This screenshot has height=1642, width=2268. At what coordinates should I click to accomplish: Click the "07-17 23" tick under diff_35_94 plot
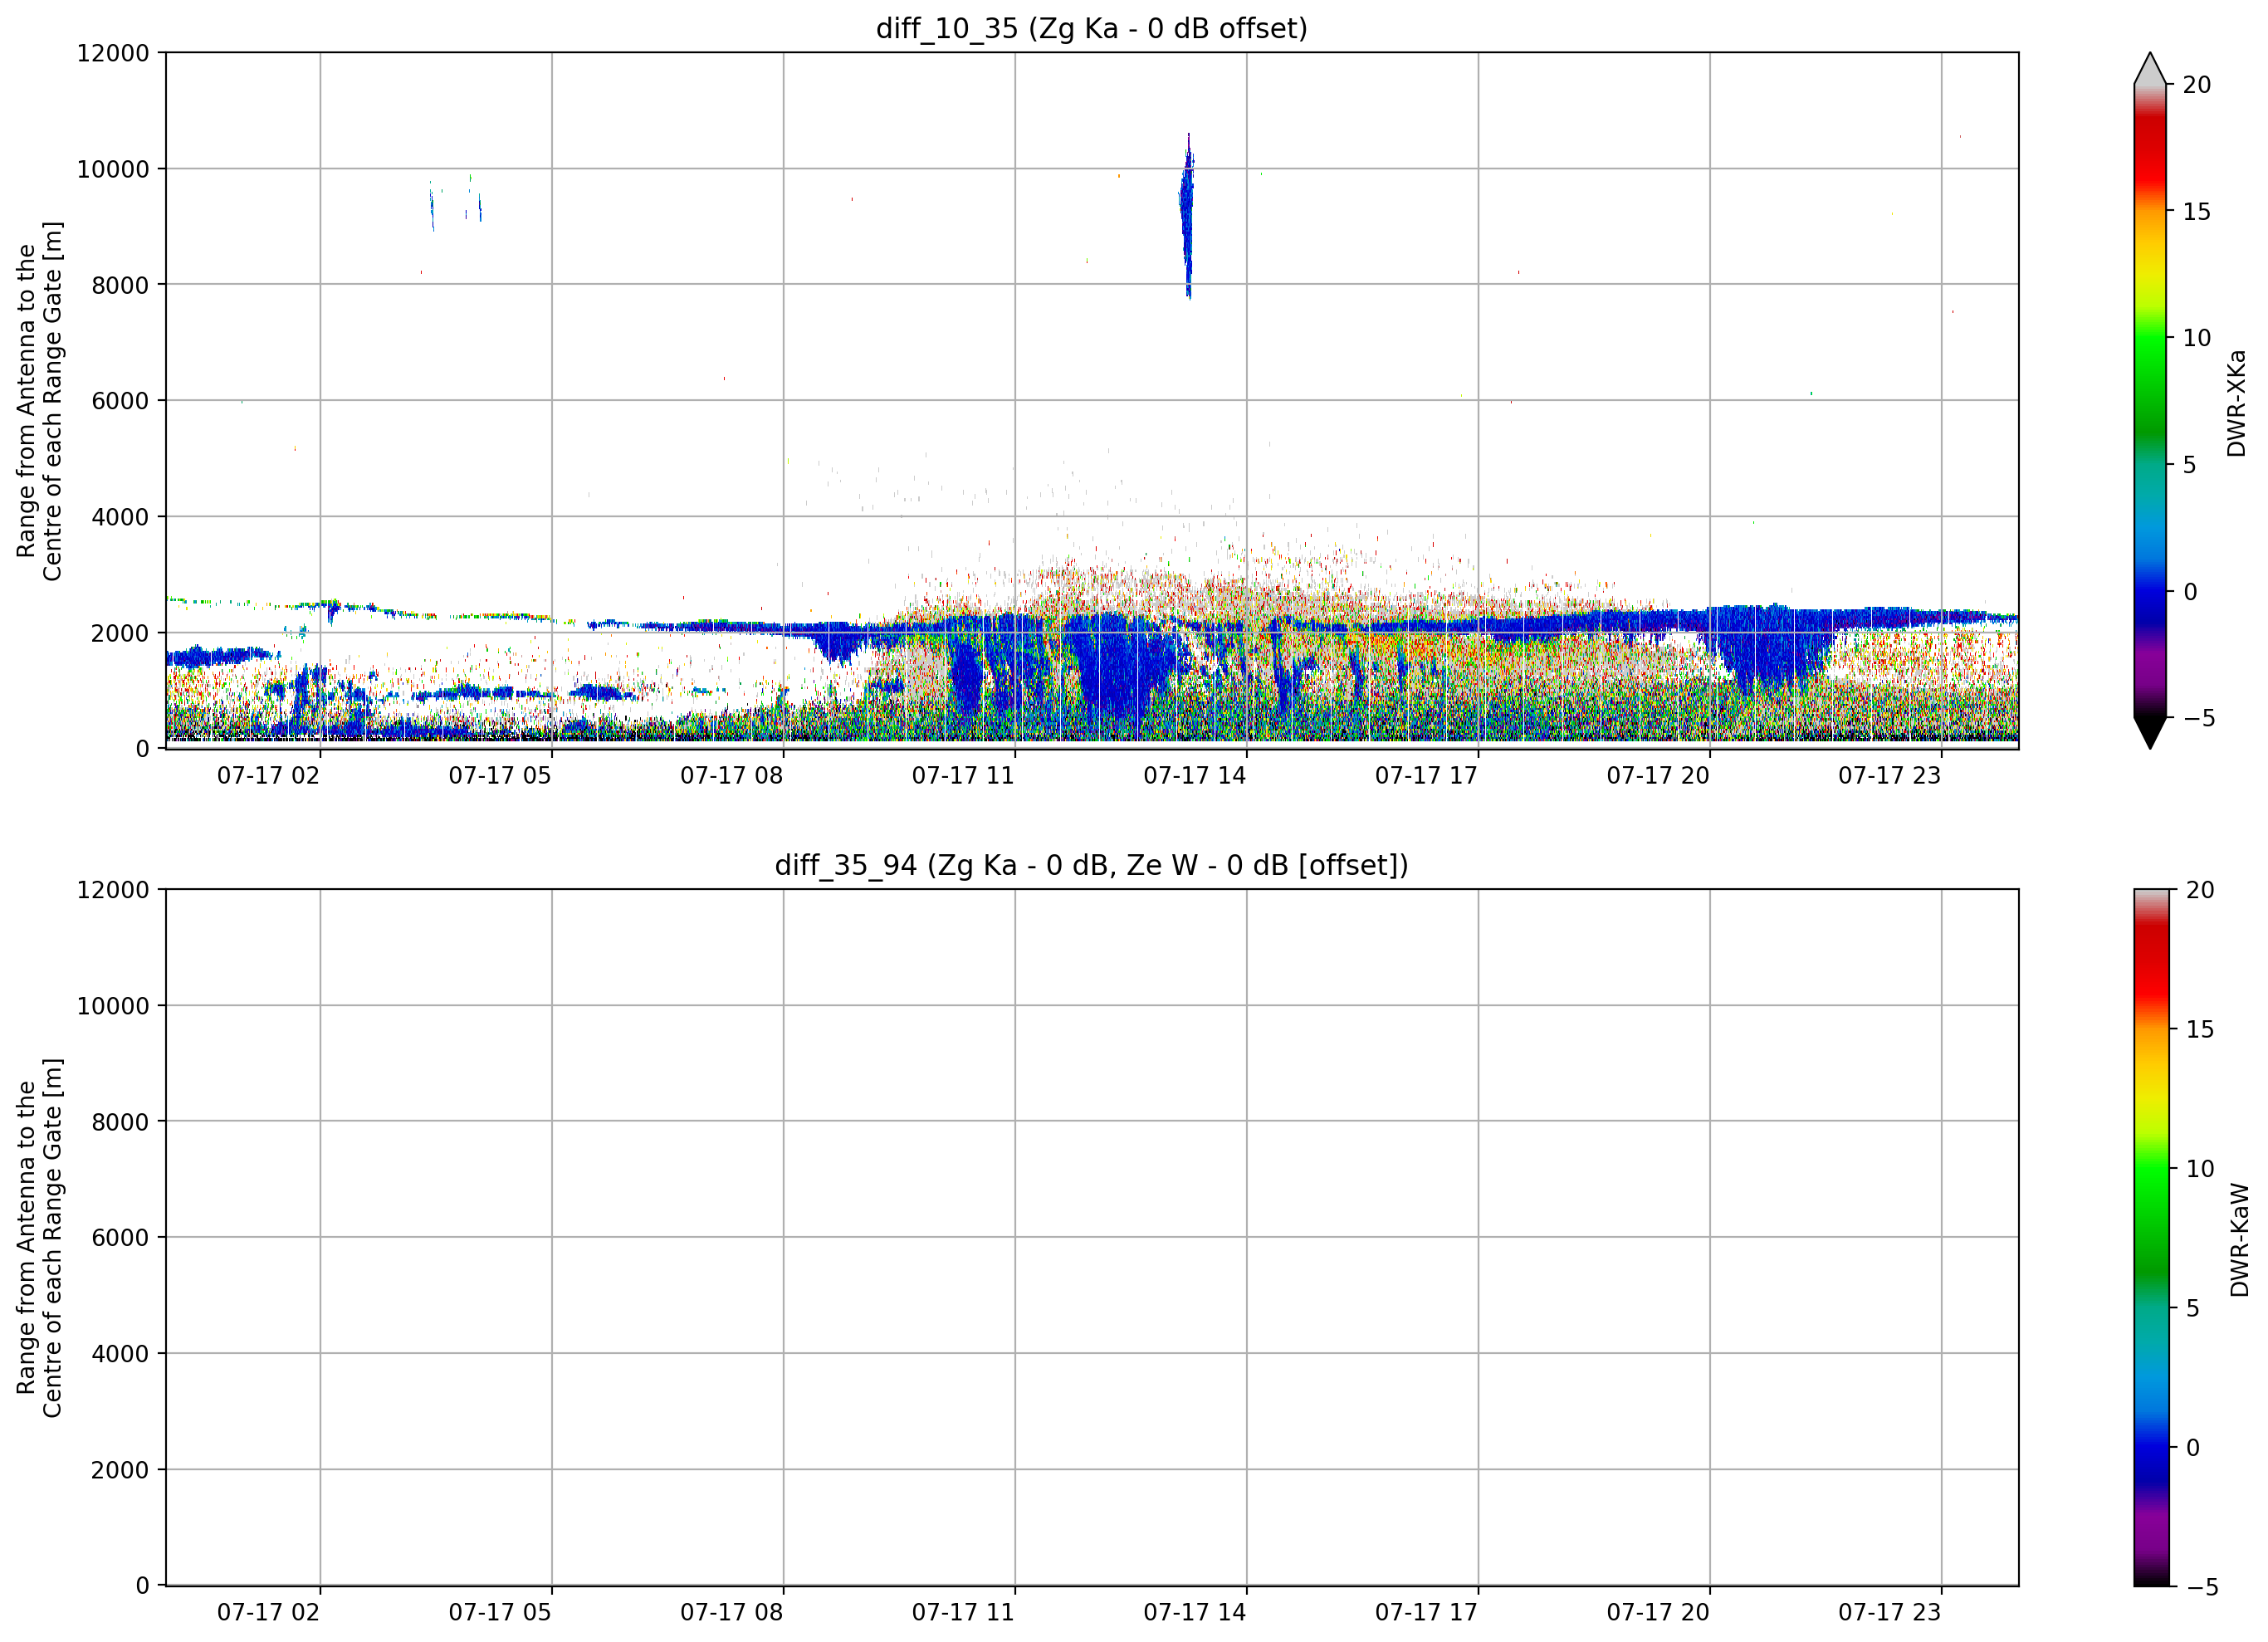pos(1889,1612)
